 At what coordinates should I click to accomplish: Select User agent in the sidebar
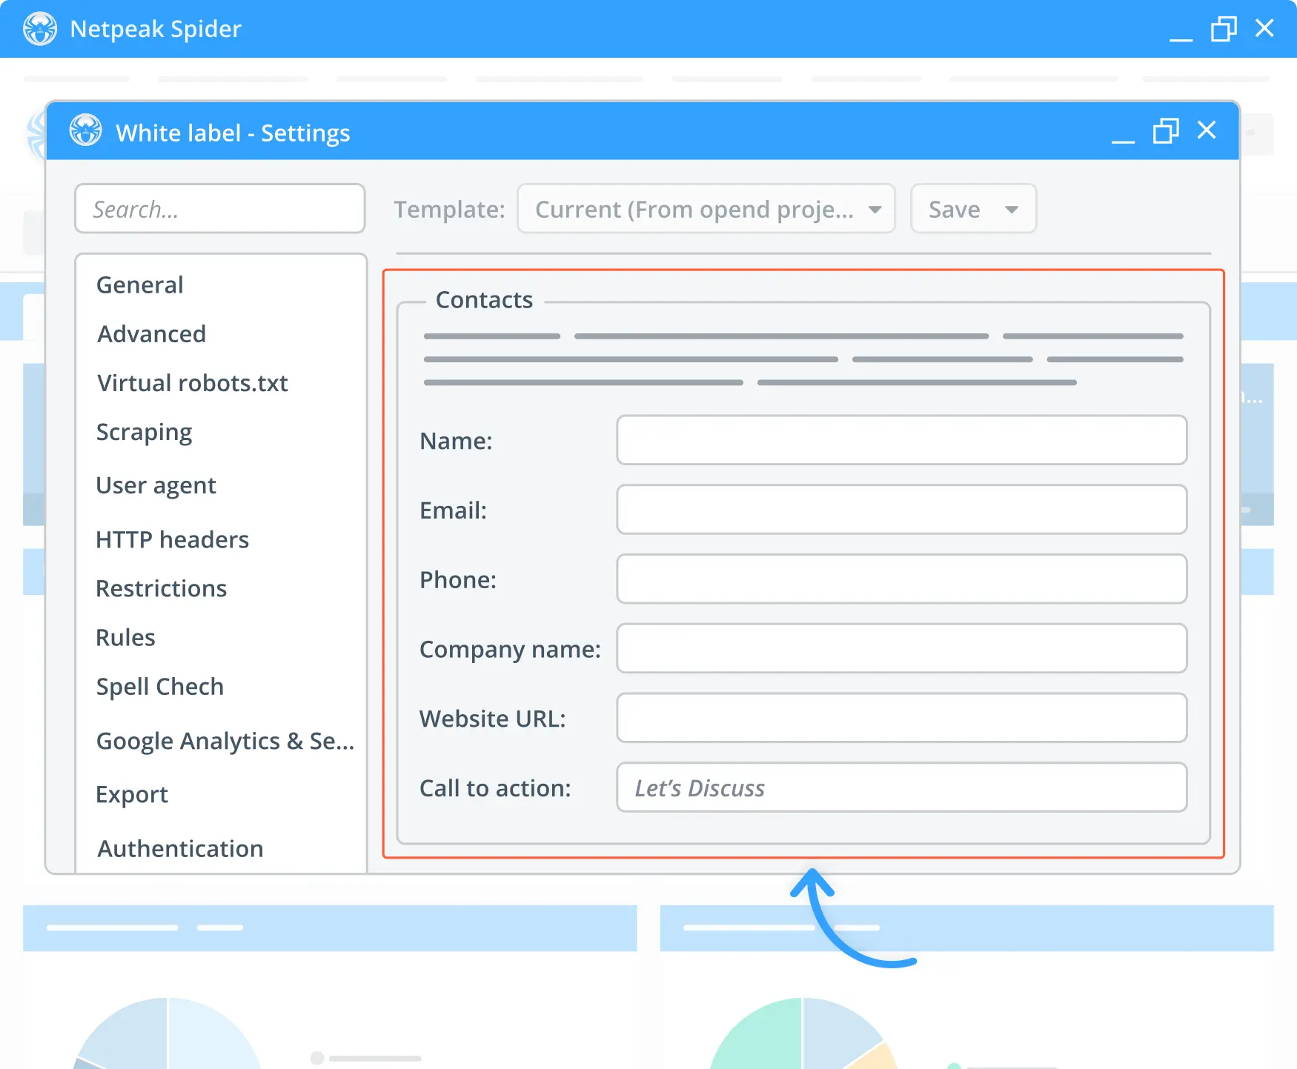pos(156,486)
